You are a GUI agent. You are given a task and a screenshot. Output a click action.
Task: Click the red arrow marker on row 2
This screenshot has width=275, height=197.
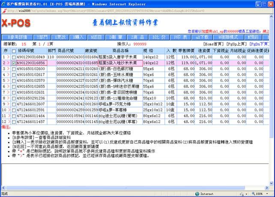[x=9, y=63]
